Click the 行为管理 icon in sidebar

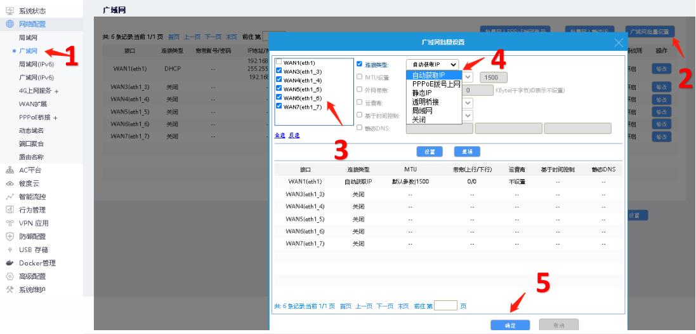tap(10, 210)
